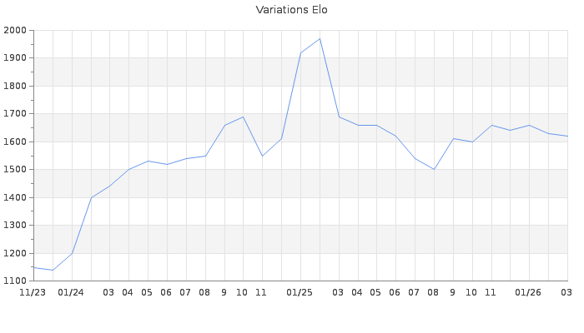The image size is (584, 333).
Task: Click the lowest point of the Elo line
Action: [x=53, y=270]
